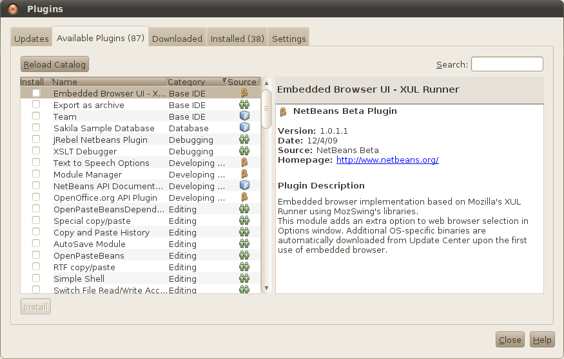Switch to the Installed (38) tab

click(x=237, y=39)
